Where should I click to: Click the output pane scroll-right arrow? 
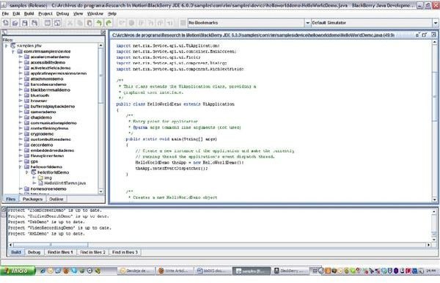tap(429, 245)
